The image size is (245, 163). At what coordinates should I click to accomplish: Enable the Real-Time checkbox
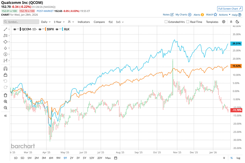pyautogui.click(x=188, y=22)
